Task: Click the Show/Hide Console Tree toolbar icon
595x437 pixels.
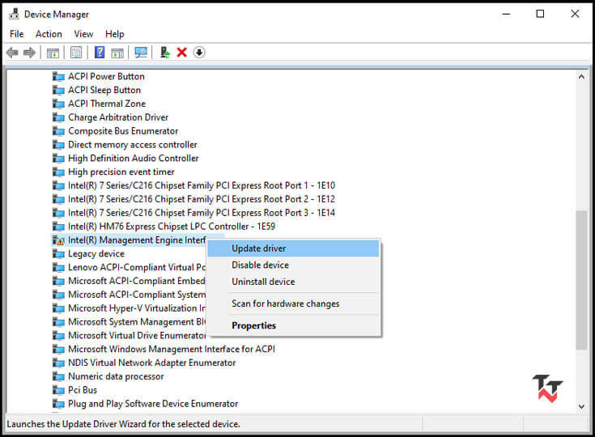Action: point(53,53)
